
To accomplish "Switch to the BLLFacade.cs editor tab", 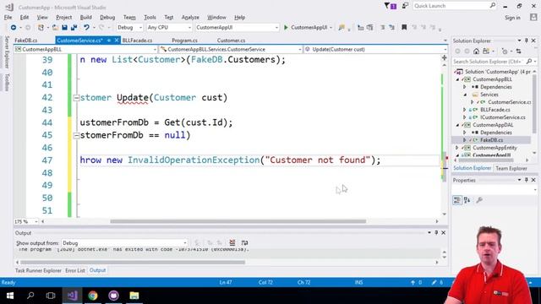I will [137, 41].
